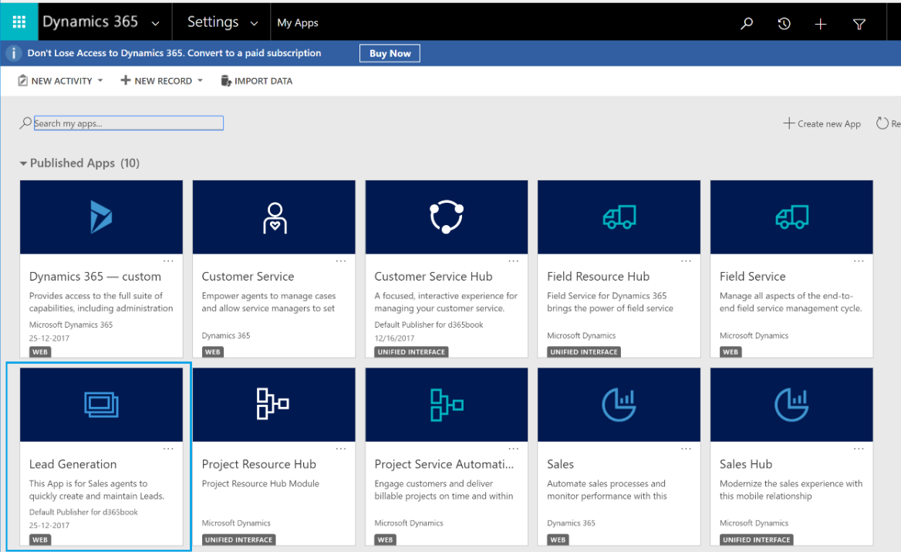Open more options on Project Service Automation tile
The image size is (901, 552).
point(513,449)
